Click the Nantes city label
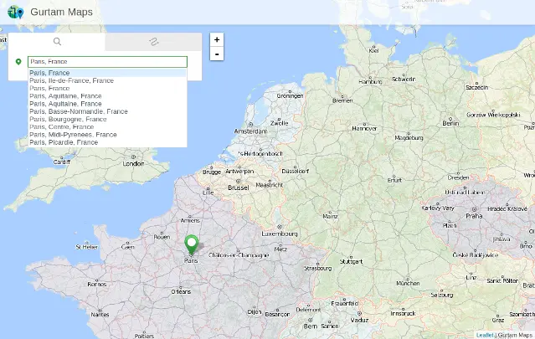The height and width of the screenshot is (339, 535). click(100, 315)
